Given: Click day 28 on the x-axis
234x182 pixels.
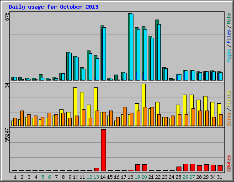Looking at the screenshot, I should (199, 177).
